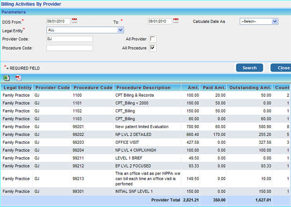
Task: Open the DOS To calendar picker
Action: (175, 21)
